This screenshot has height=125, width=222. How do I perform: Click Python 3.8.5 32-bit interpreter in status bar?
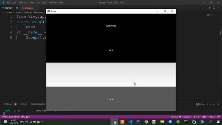click(x=10, y=117)
